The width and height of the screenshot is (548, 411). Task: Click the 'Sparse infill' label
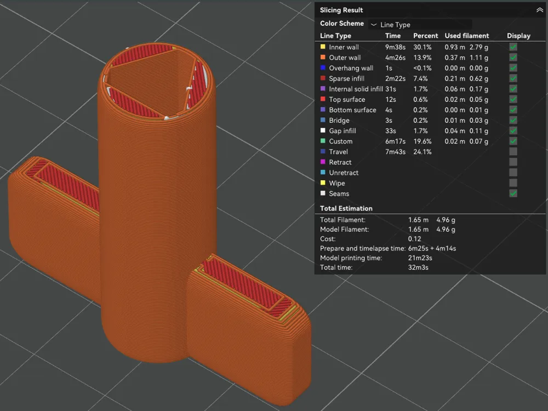point(347,78)
